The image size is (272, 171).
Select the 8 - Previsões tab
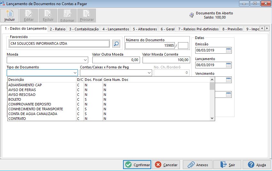[232, 29]
